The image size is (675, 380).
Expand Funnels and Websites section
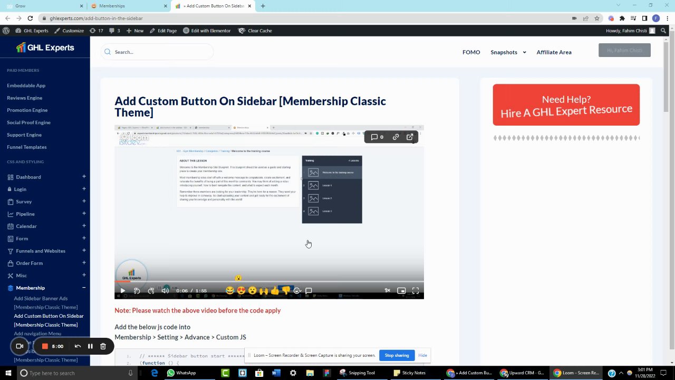(x=84, y=251)
